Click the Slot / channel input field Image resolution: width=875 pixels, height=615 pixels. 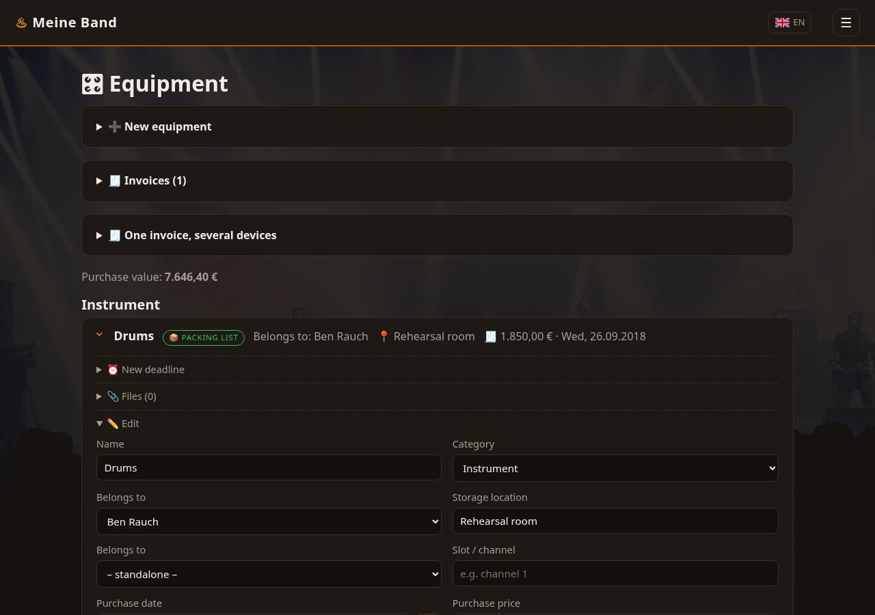coord(615,573)
